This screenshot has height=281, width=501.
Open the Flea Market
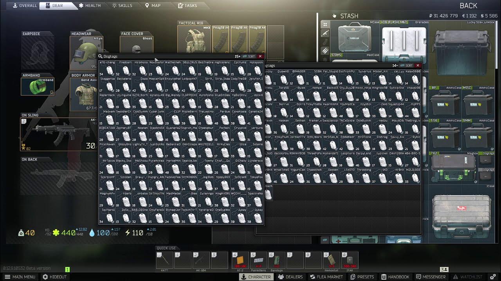click(x=326, y=277)
